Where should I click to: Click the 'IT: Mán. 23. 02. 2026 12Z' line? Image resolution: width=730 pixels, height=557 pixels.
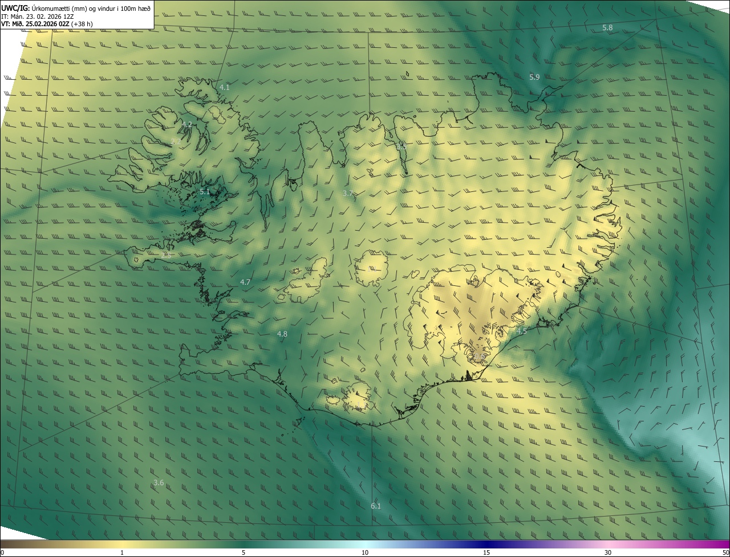[38, 16]
